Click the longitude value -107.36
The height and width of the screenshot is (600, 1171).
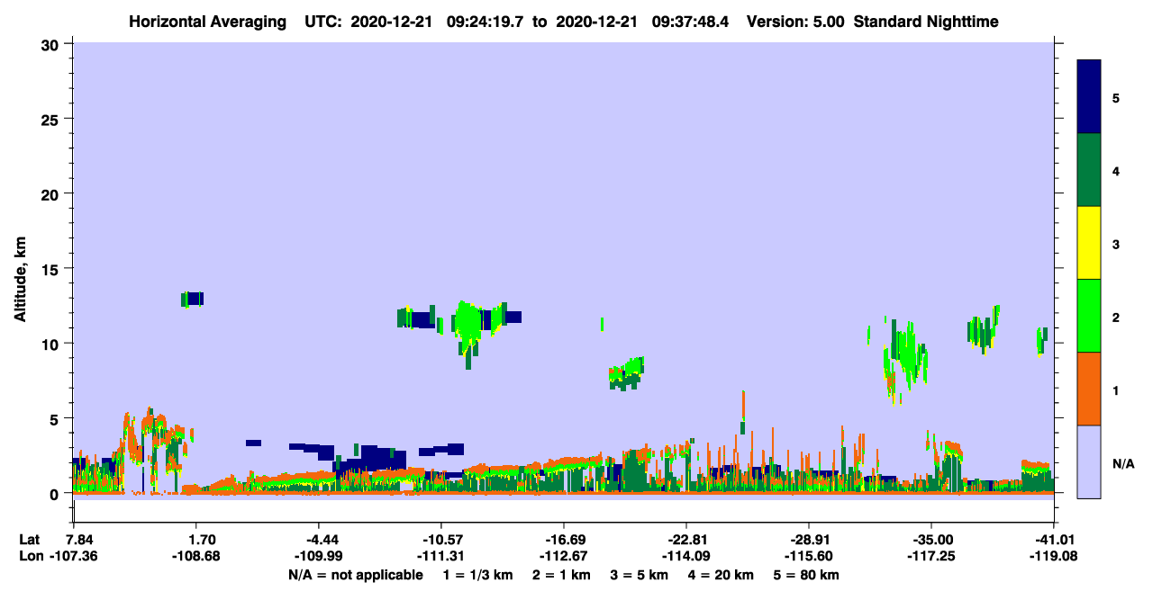click(74, 556)
